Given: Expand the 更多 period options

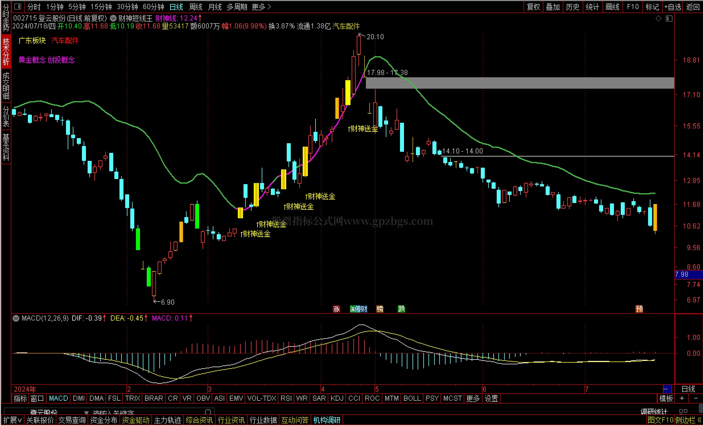Looking at the screenshot, I should [261, 7].
